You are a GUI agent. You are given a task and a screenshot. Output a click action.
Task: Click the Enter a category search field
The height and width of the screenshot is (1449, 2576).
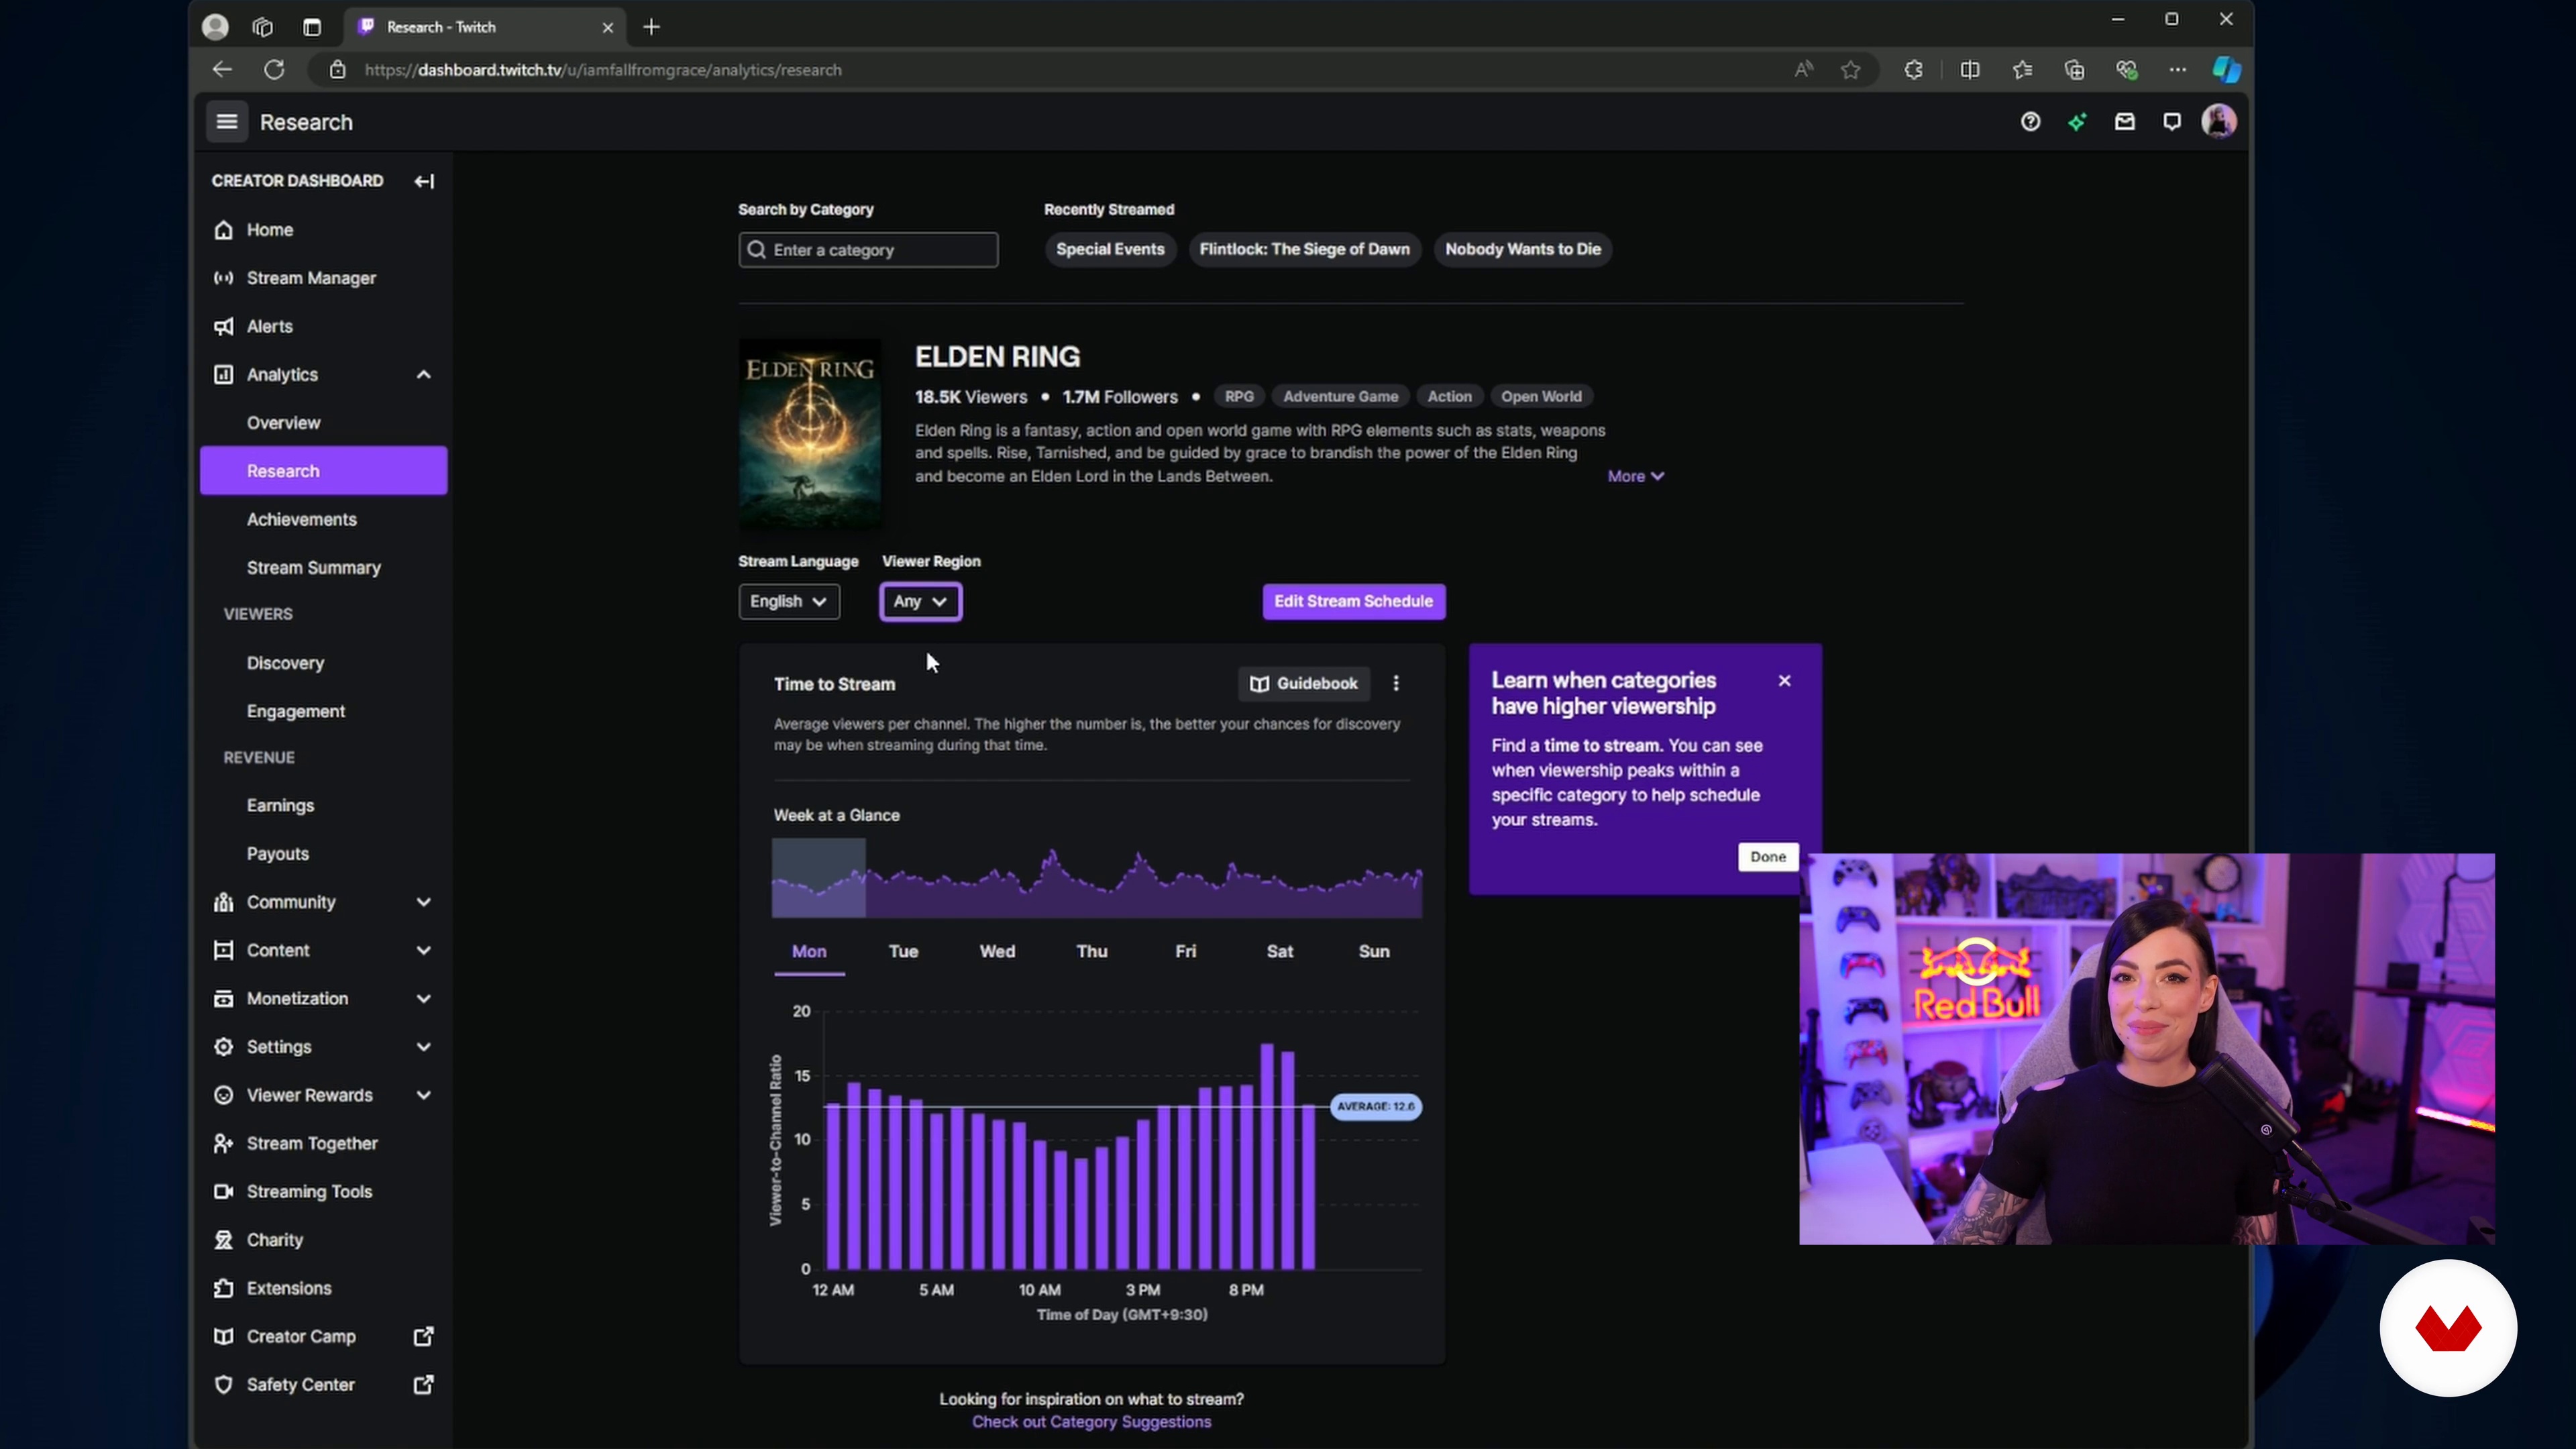click(868, 250)
